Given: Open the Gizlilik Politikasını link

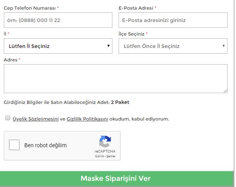Looking at the screenshot, I should point(87,119).
